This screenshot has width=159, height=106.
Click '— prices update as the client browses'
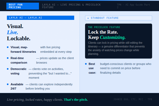coord(55,60)
